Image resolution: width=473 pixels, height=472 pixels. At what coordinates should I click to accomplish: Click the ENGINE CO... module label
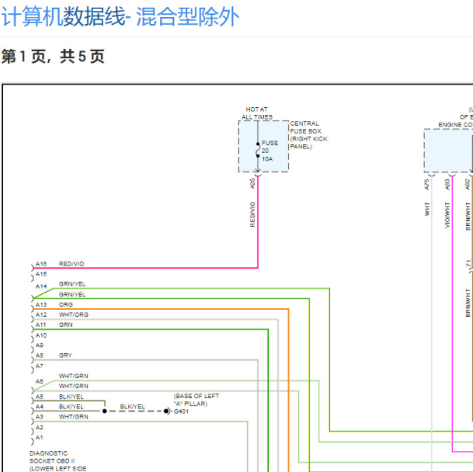coord(455,124)
